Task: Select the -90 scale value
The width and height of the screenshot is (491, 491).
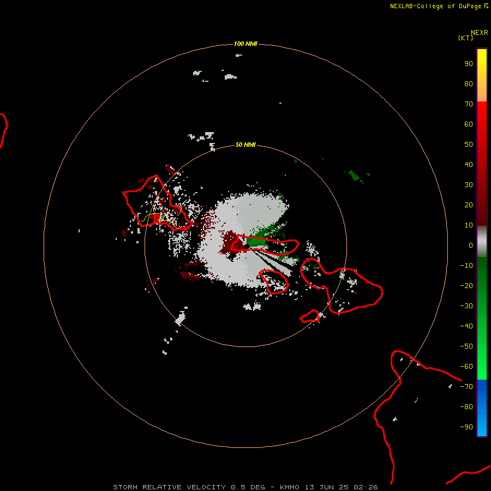Action: pyautogui.click(x=466, y=427)
